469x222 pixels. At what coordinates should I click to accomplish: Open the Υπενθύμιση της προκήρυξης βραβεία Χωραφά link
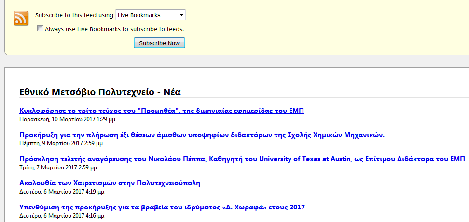(162, 207)
